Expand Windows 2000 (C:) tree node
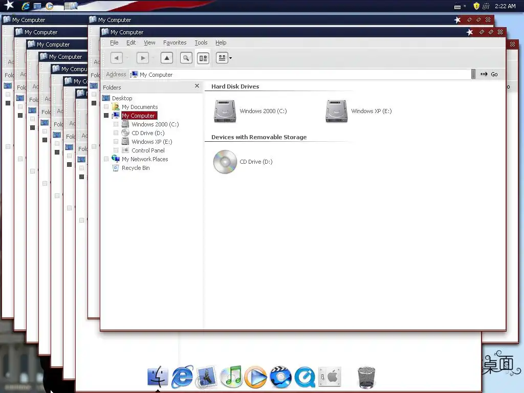This screenshot has width=524, height=393. click(x=116, y=124)
